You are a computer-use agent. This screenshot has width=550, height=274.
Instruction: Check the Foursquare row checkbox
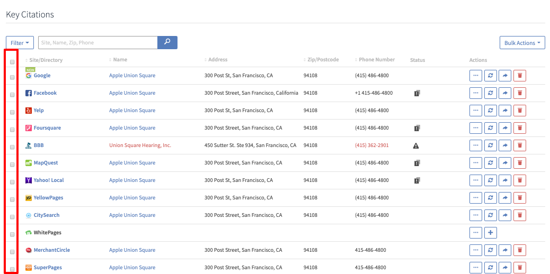(x=12, y=130)
